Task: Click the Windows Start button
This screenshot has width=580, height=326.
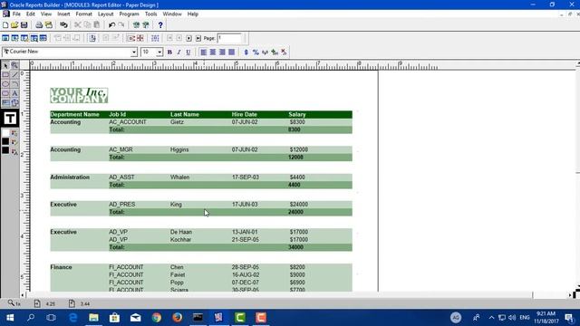Action: click(x=10, y=318)
